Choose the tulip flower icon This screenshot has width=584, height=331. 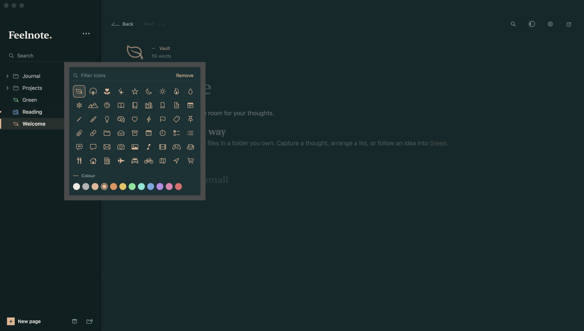tap(107, 91)
